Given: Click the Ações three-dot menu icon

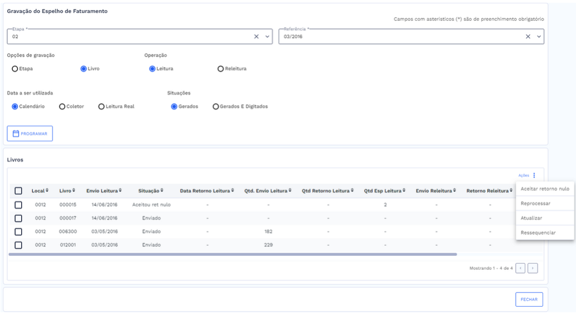Looking at the screenshot, I should 534,176.
